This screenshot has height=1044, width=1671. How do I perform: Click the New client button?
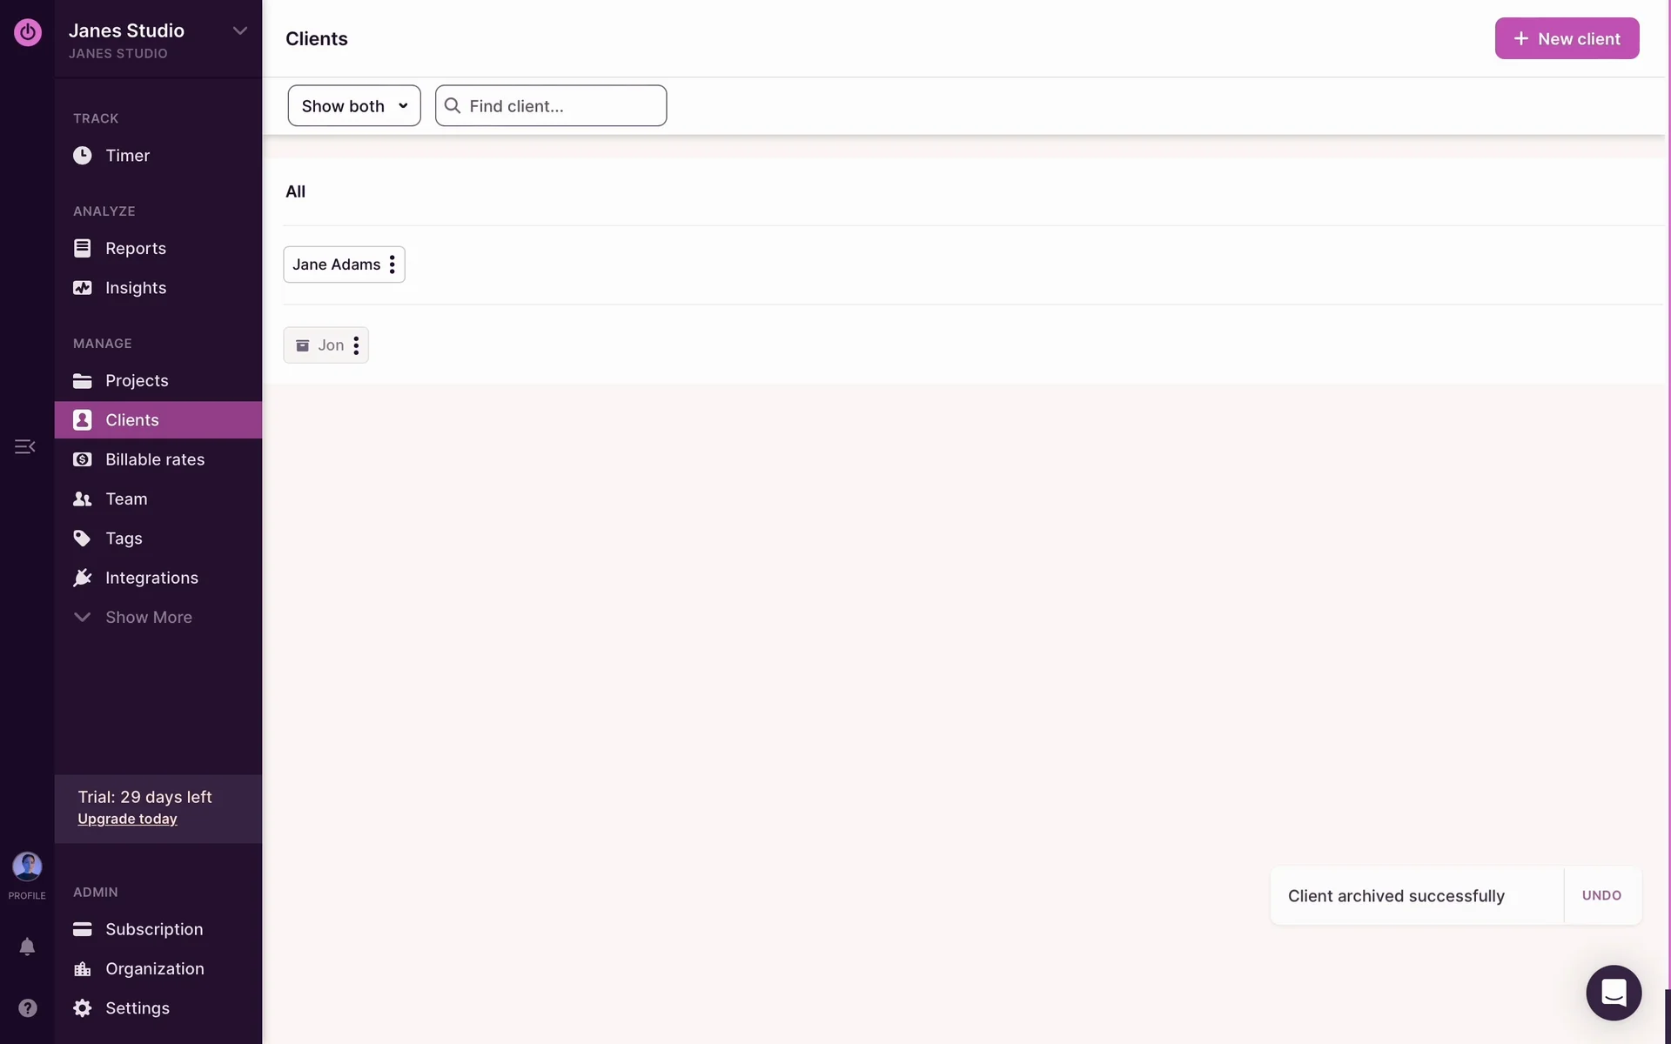pyautogui.click(x=1567, y=38)
